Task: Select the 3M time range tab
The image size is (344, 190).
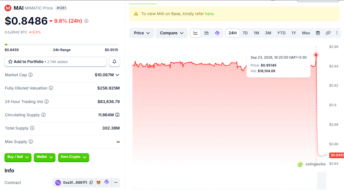Action: click(268, 33)
